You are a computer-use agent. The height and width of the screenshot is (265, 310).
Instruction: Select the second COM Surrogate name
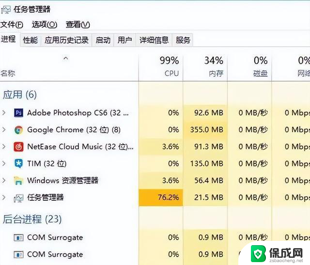click(x=55, y=254)
